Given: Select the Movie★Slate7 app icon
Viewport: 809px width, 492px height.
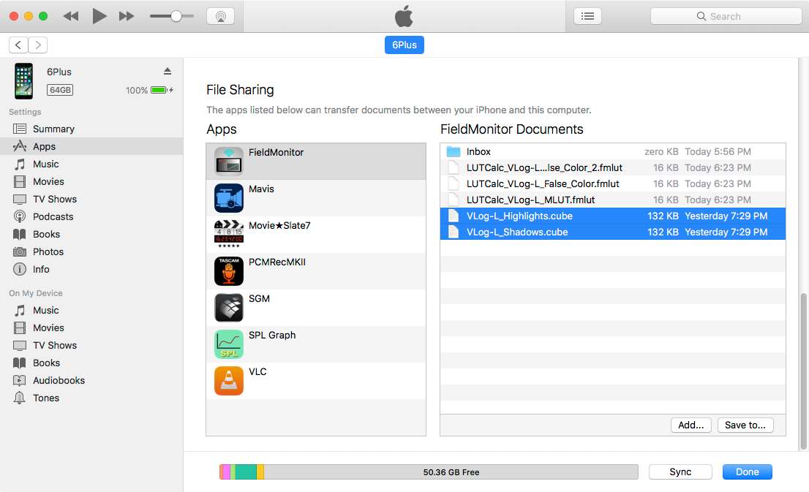Looking at the screenshot, I should click(228, 234).
